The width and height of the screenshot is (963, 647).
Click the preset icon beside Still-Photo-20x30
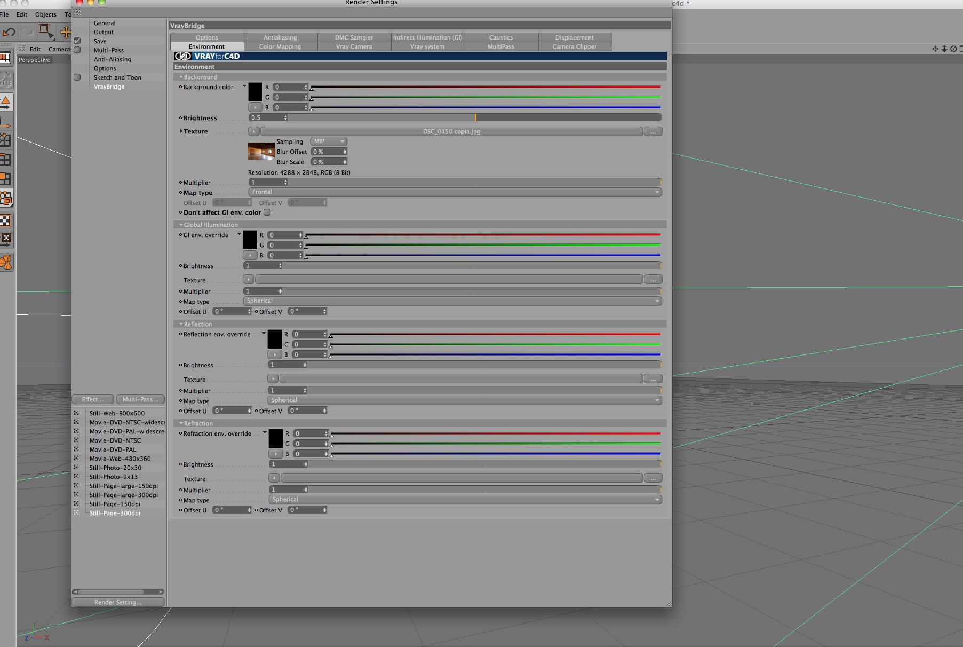76,468
